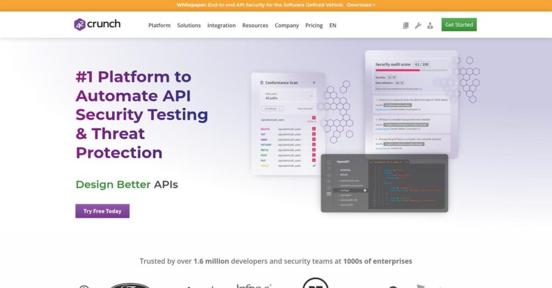
Task: Open the documentation pages icon in header
Action: (x=406, y=25)
